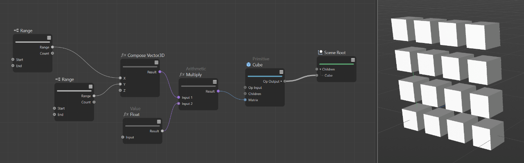Select the Compose Vector3D node title

[146, 55]
